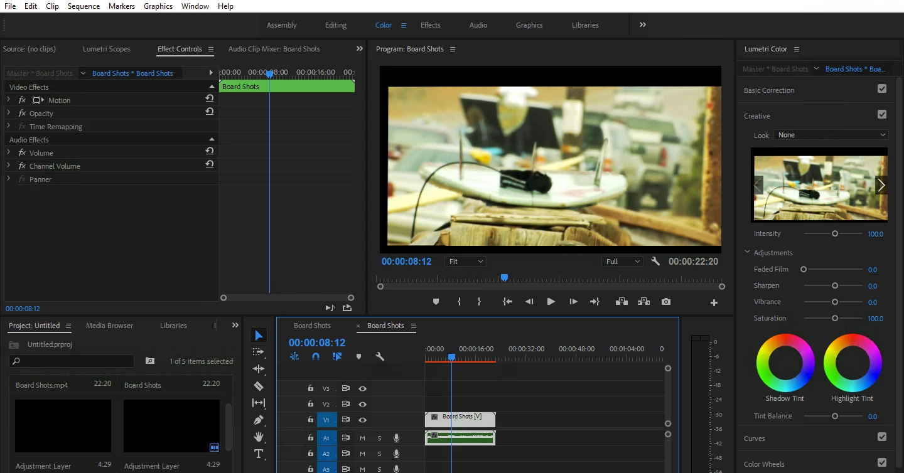Disable the Basic Correction checkbox
Viewport: 904px width, 473px height.
[x=882, y=89]
